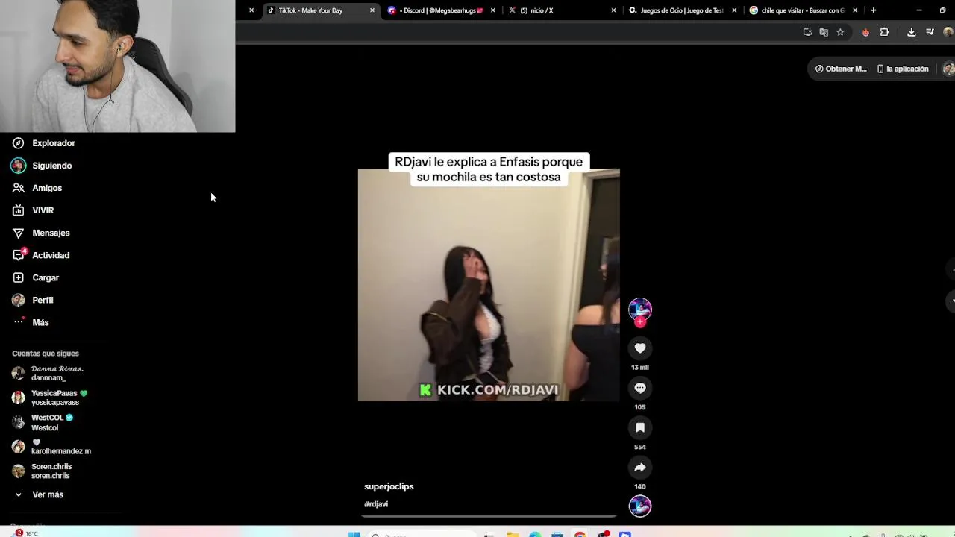Click the translate page icon in address bar
This screenshot has height=537, width=955.
[824, 32]
